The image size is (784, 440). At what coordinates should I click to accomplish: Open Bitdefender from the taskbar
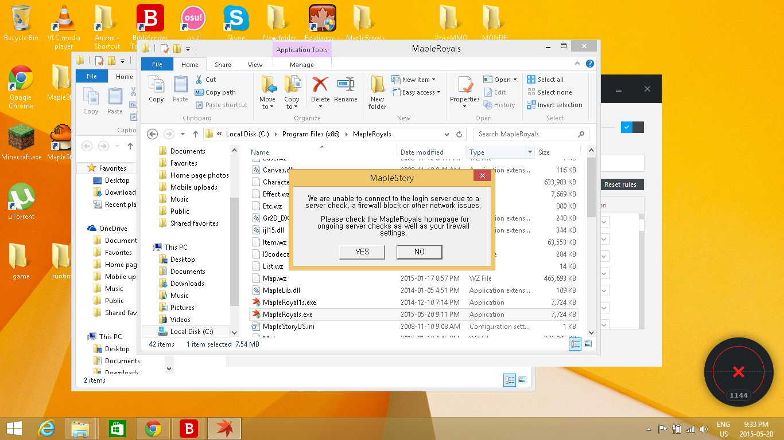[x=189, y=428]
